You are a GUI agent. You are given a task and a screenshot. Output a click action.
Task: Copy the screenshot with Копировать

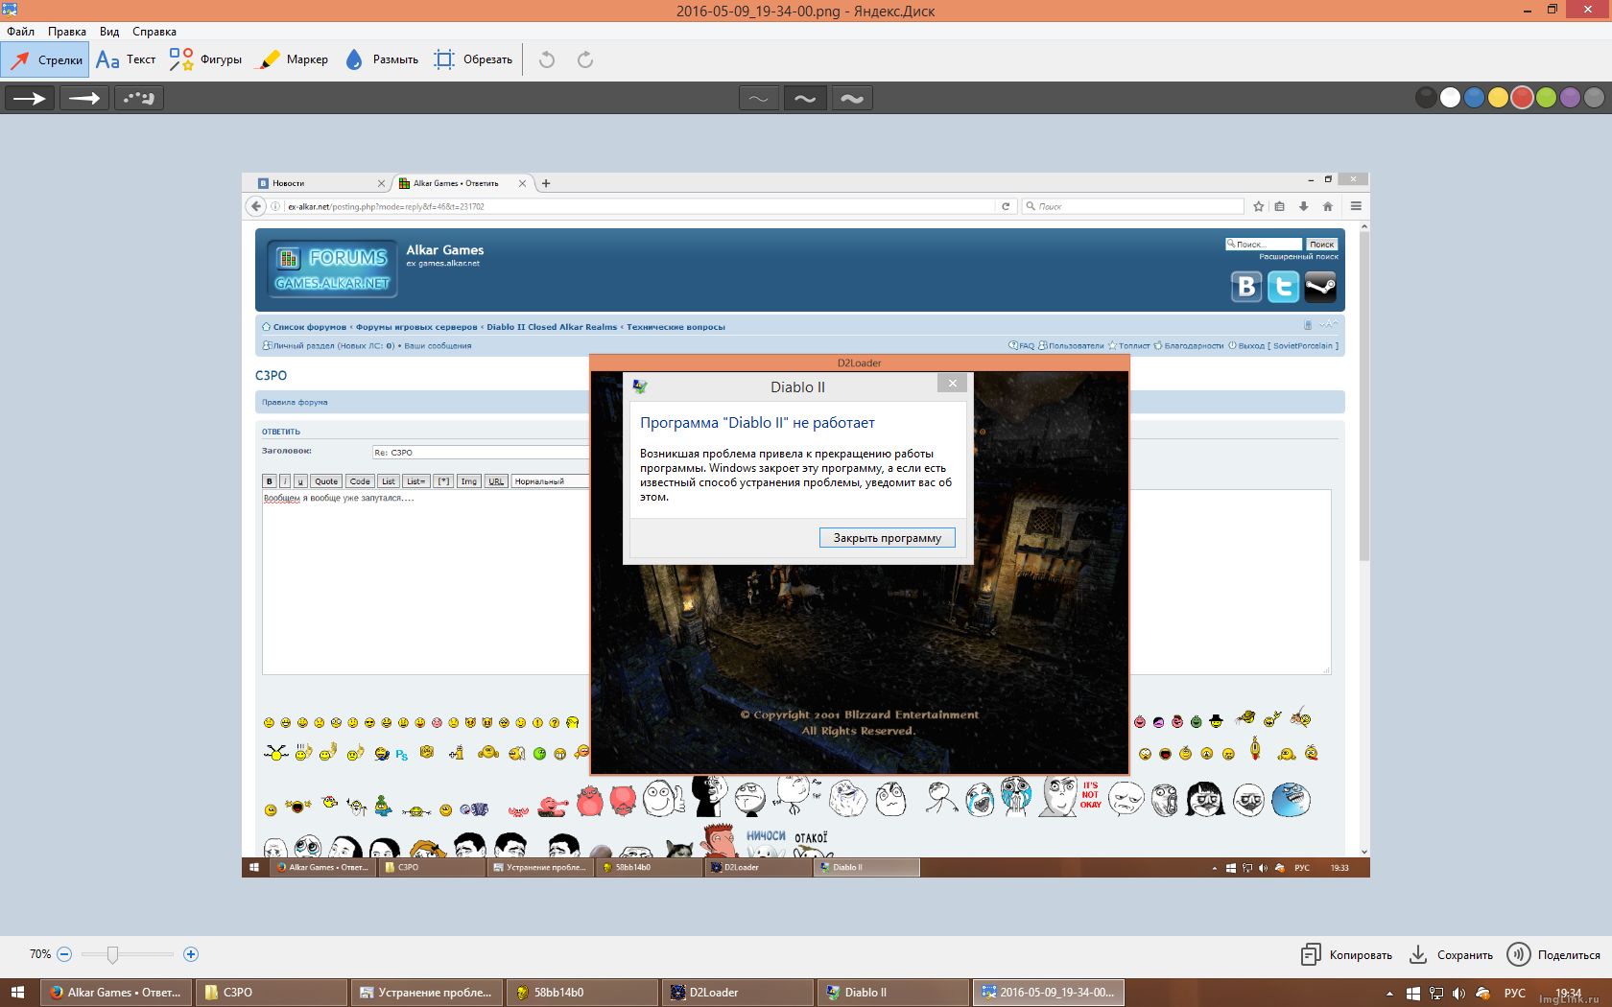pyautogui.click(x=1346, y=954)
